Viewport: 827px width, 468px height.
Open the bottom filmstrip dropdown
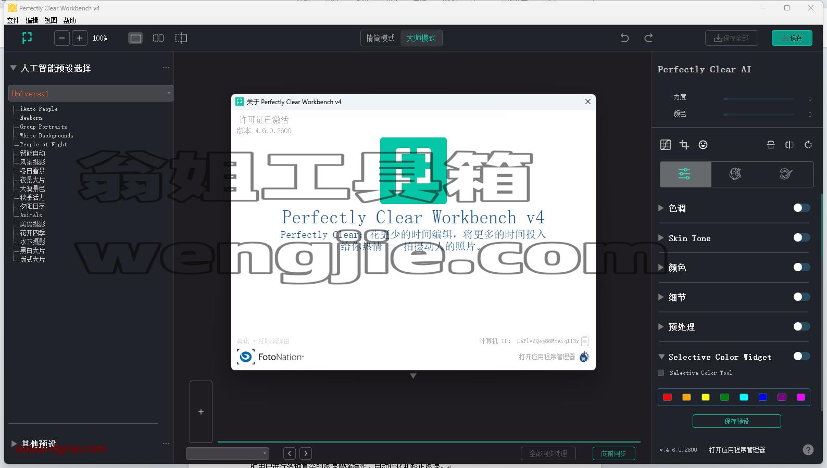coord(228,453)
